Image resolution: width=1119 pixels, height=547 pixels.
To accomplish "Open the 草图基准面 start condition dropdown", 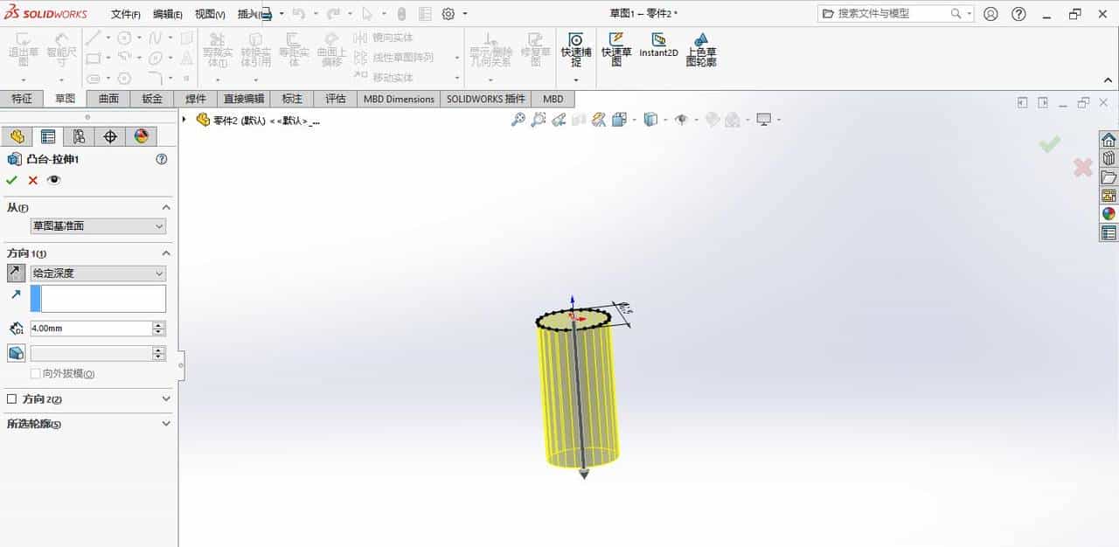I will click(x=96, y=225).
